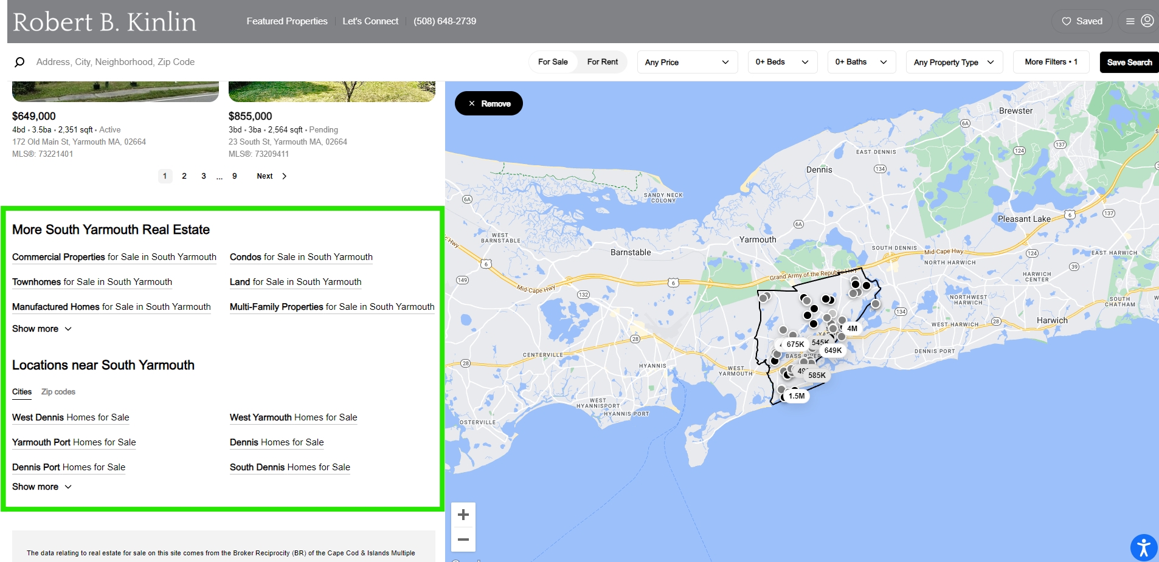Open Saved homes heart button
Viewport: 1159px width, 562px height.
tap(1082, 21)
